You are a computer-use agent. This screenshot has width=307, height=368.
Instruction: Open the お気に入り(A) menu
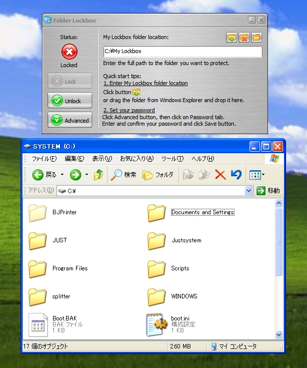[x=136, y=159]
